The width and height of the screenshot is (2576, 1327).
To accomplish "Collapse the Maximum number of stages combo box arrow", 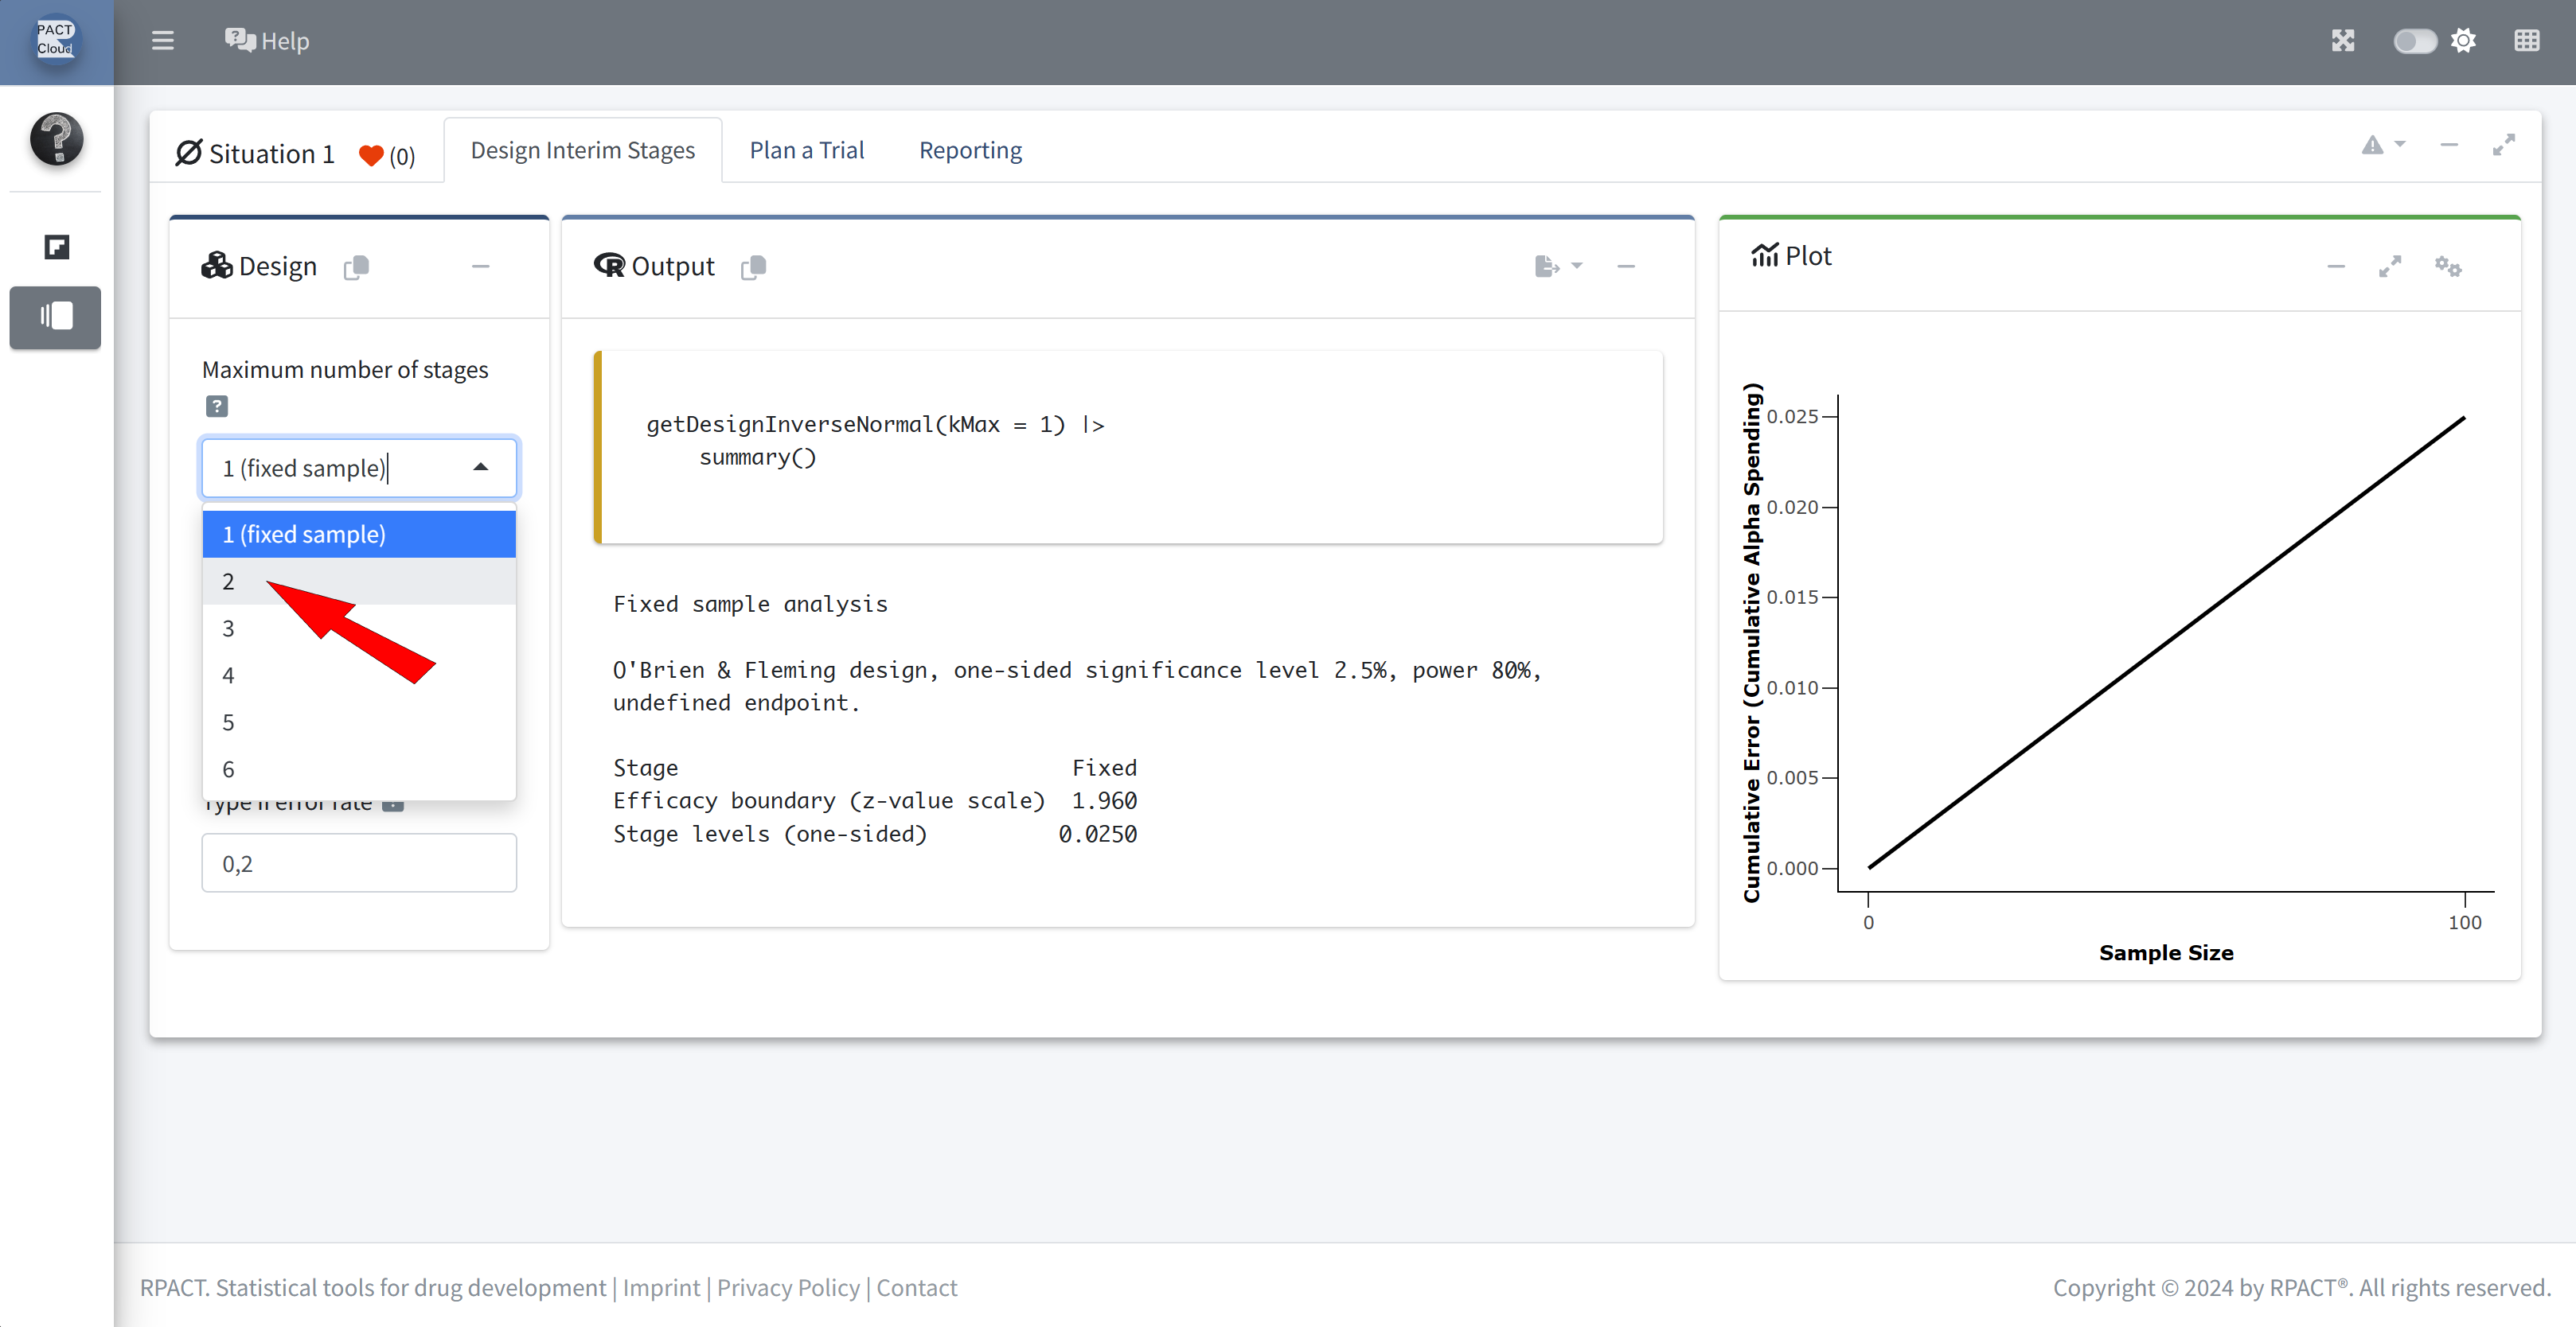I will tap(481, 468).
